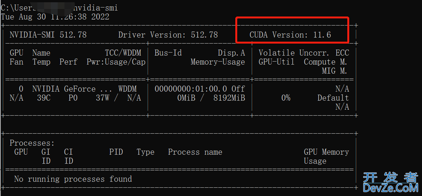Select the Type column header
The width and height of the screenshot is (422, 196).
coord(145,152)
